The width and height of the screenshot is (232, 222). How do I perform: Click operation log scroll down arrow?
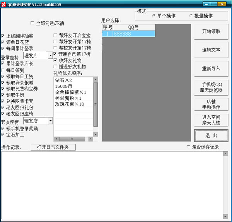pos(225,217)
